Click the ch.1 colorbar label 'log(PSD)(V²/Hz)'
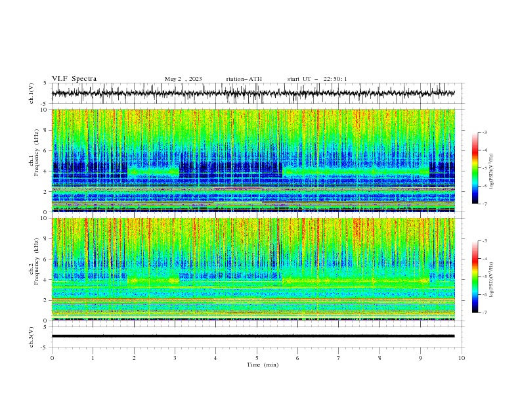The width and height of the screenshot is (520, 402). click(x=491, y=171)
